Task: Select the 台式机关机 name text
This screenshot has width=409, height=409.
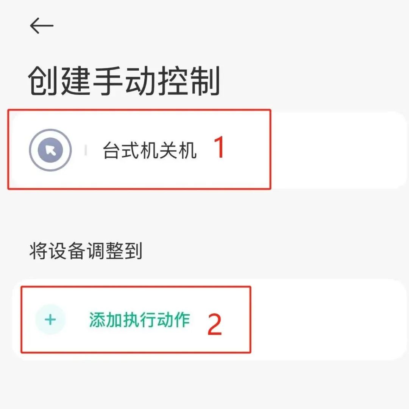Action: pos(150,150)
